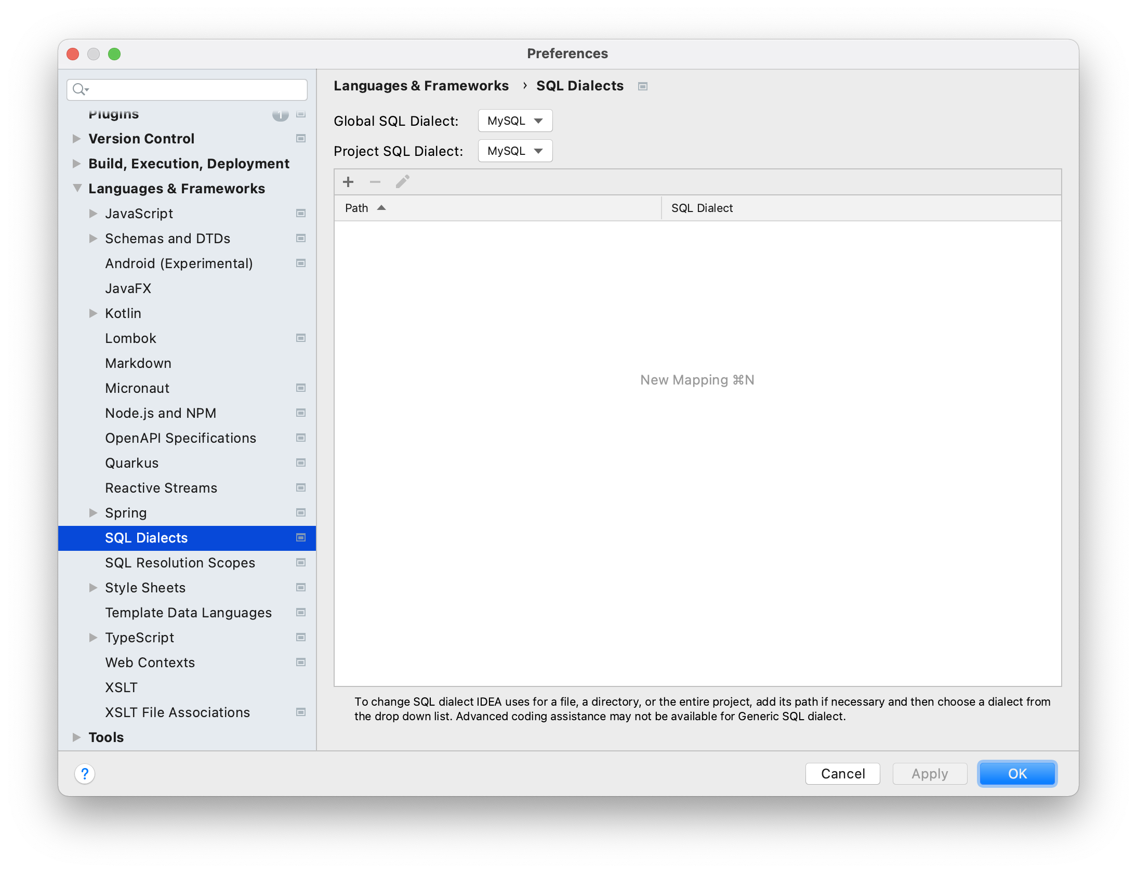Click the Apply button
The width and height of the screenshot is (1137, 873).
tap(929, 774)
